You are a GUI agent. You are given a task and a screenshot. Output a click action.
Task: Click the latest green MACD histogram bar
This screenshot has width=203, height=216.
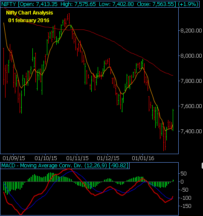pyautogui.click(x=173, y=181)
